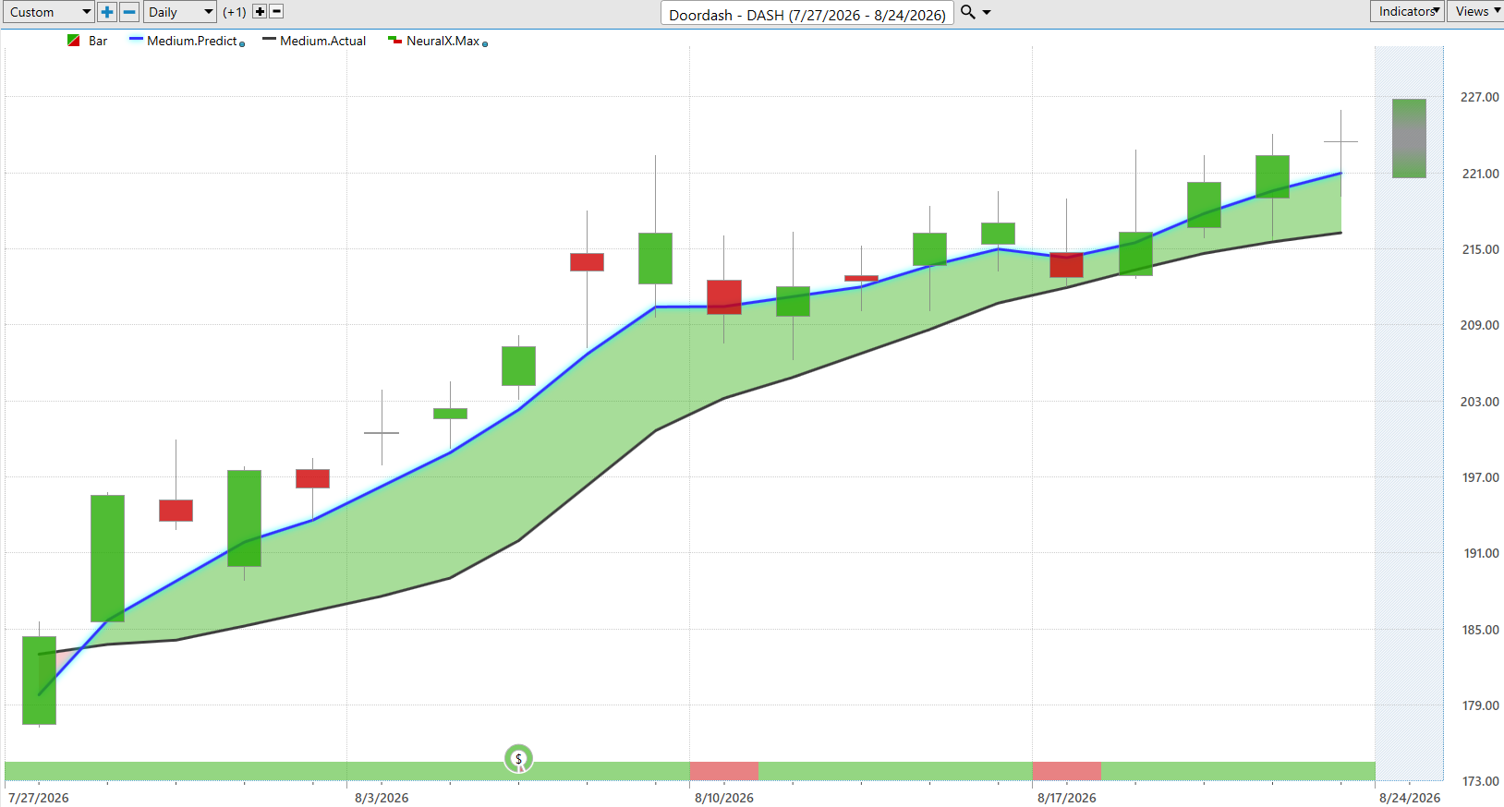The height and width of the screenshot is (807, 1504).
Task: Open the Indicators menu
Action: click(x=1407, y=11)
